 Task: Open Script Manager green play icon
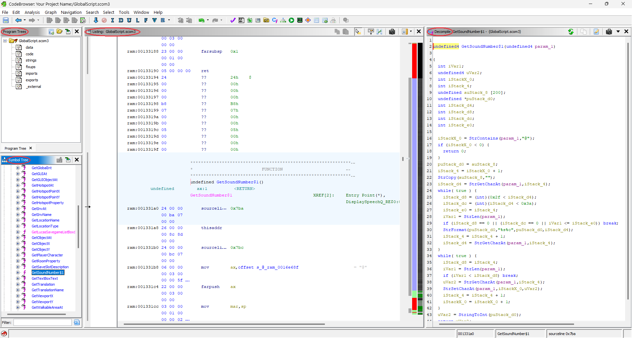[291, 20]
